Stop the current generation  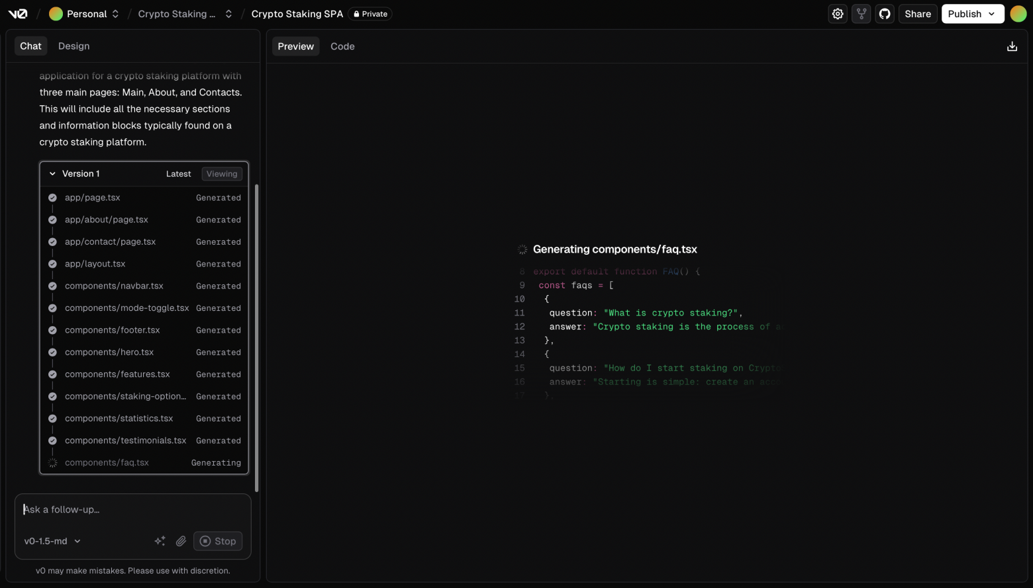pyautogui.click(x=218, y=541)
